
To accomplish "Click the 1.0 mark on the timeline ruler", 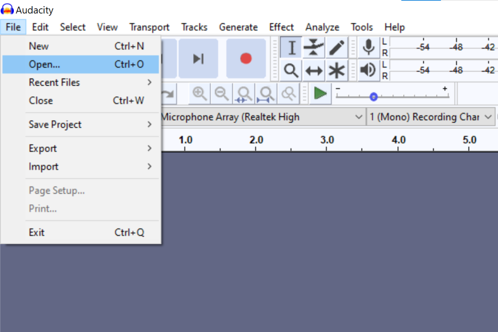I will pos(185,140).
